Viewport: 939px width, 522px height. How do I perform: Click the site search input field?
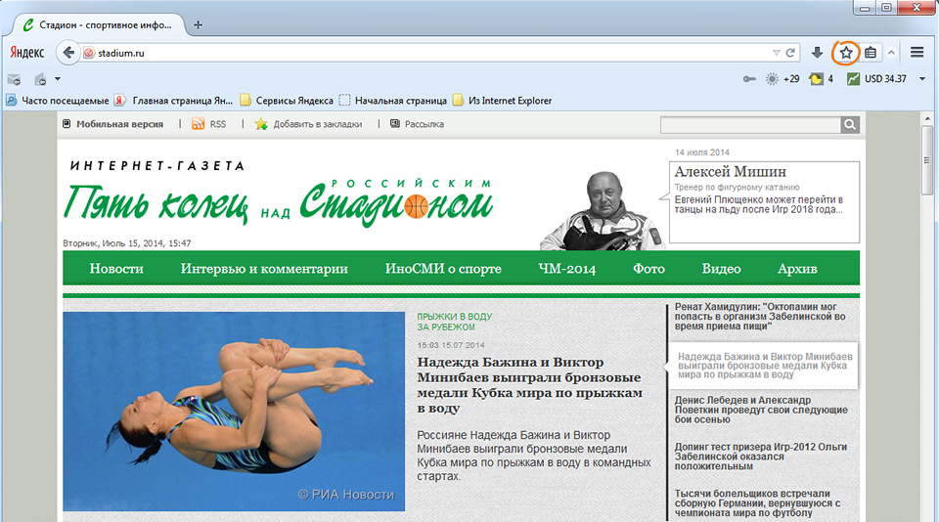pos(749,124)
